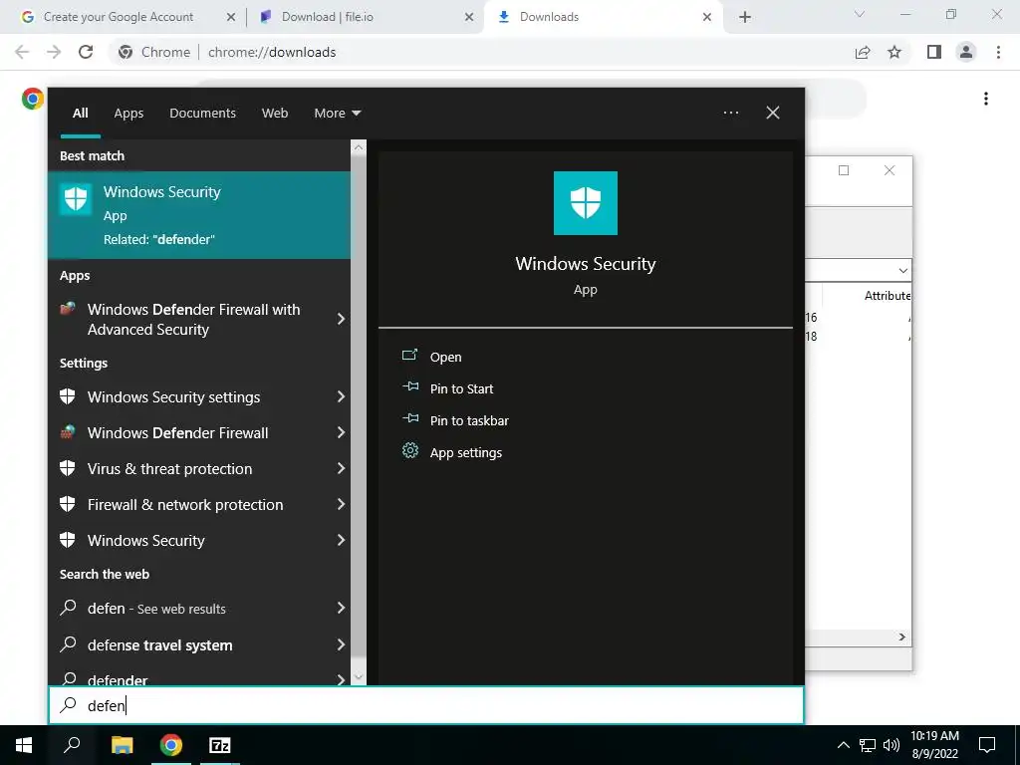This screenshot has height=765, width=1020.
Task: Expand arrow next to defen web results
Action: (x=341, y=608)
